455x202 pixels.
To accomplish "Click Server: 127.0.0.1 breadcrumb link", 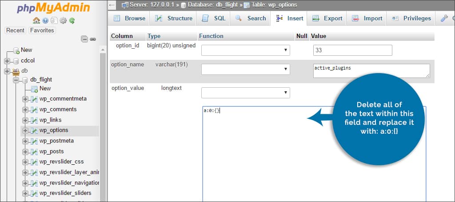I will pyautogui.click(x=152, y=5).
